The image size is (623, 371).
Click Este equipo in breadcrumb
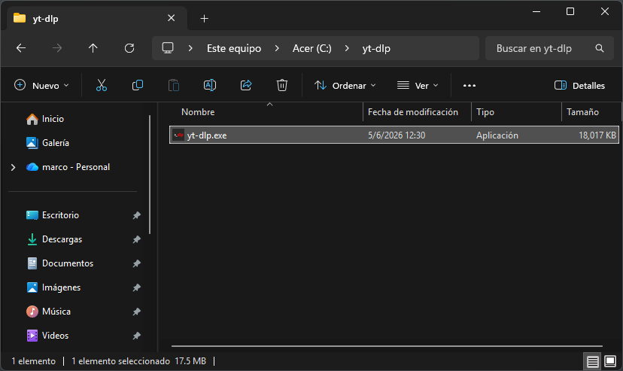coord(234,48)
